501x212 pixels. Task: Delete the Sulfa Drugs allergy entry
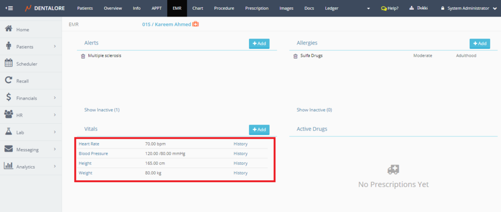click(295, 56)
